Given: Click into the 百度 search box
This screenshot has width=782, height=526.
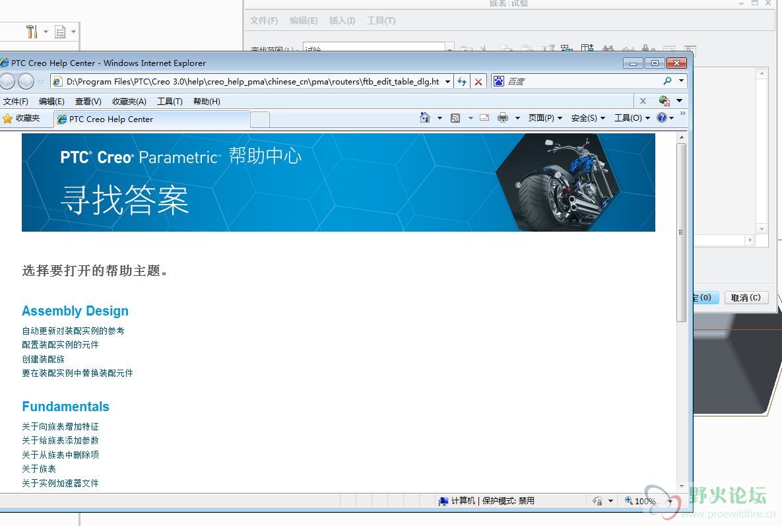Looking at the screenshot, I should [x=583, y=81].
